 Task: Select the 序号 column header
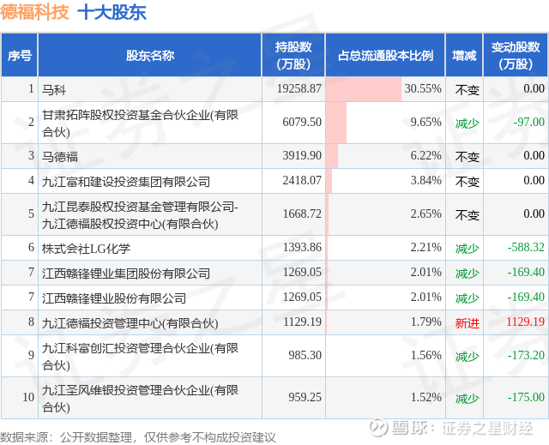pos(19,55)
